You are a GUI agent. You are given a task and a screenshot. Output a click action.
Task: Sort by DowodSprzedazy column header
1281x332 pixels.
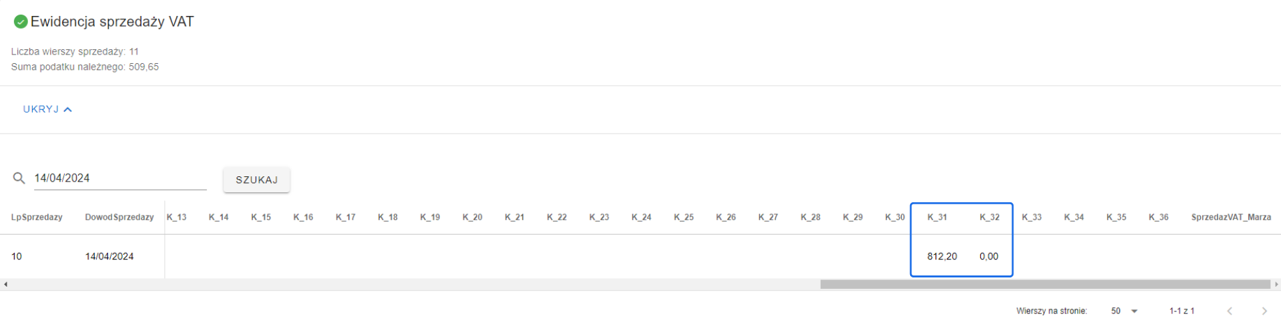(x=119, y=217)
